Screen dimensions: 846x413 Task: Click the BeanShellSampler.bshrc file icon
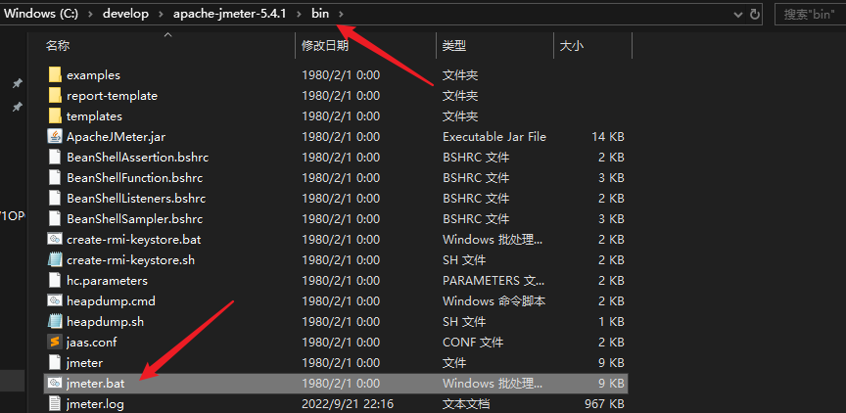(x=55, y=219)
